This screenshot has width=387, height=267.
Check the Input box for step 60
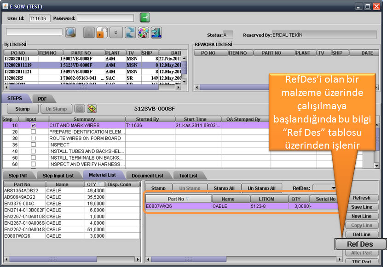tap(33, 164)
